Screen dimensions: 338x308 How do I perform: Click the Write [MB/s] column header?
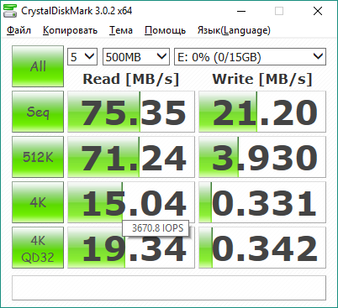point(262,79)
